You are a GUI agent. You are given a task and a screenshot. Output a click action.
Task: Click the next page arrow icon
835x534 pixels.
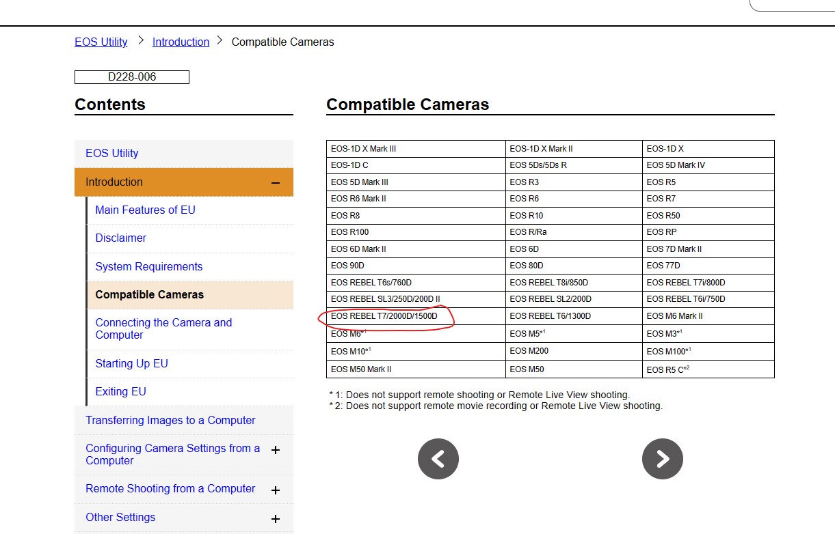click(x=662, y=458)
